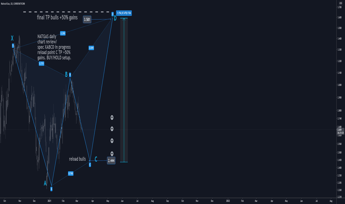Select the large cyan A letter label
This screenshot has height=204, width=345.
[x=45, y=183]
